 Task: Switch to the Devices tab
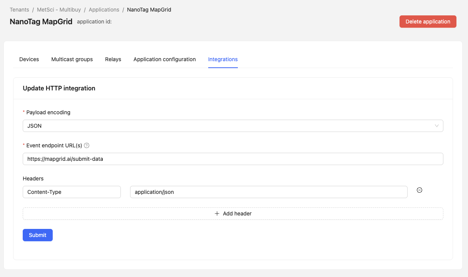coord(29,59)
